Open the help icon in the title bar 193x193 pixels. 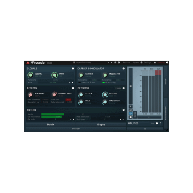tap(167, 62)
